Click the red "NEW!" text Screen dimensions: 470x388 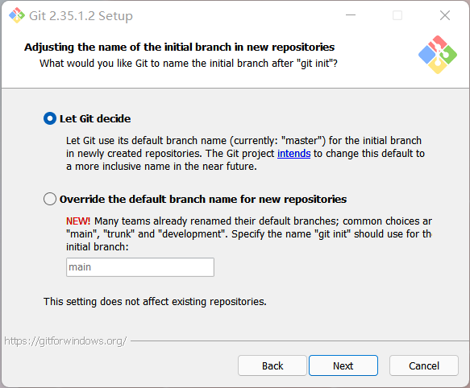(x=78, y=221)
